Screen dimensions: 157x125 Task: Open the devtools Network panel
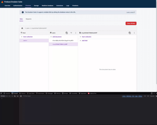click(22, 93)
